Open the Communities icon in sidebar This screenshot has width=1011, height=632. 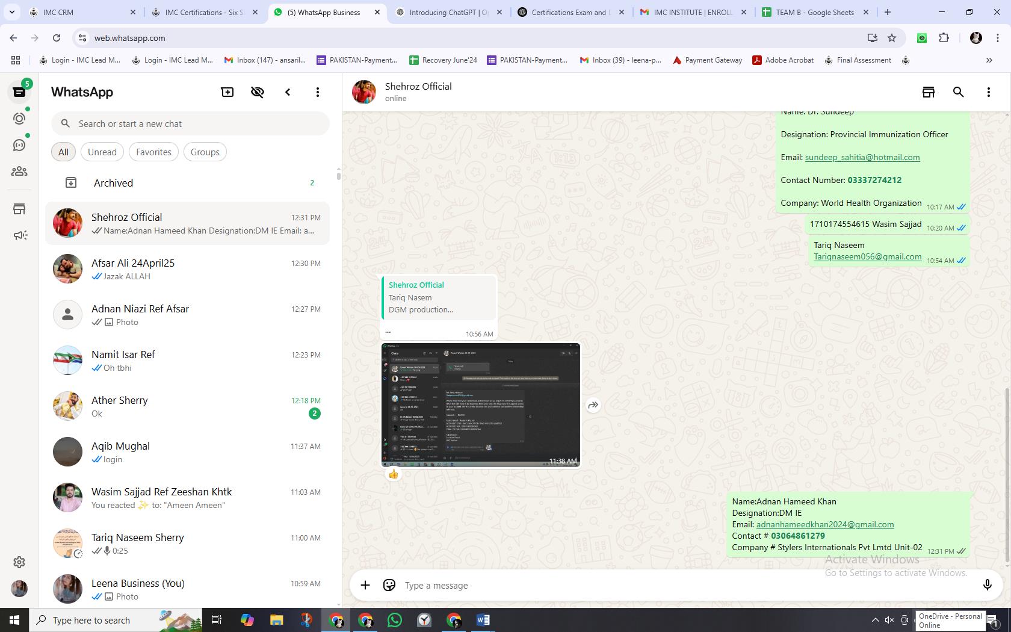click(x=19, y=172)
